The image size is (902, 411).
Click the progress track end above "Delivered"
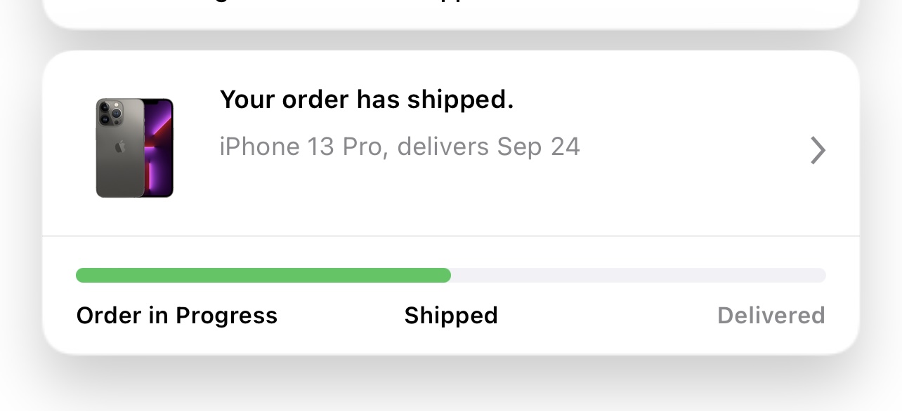[820, 275]
